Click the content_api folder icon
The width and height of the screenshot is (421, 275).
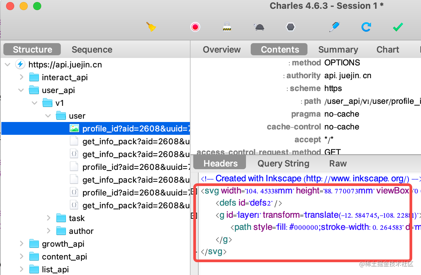click(34, 256)
